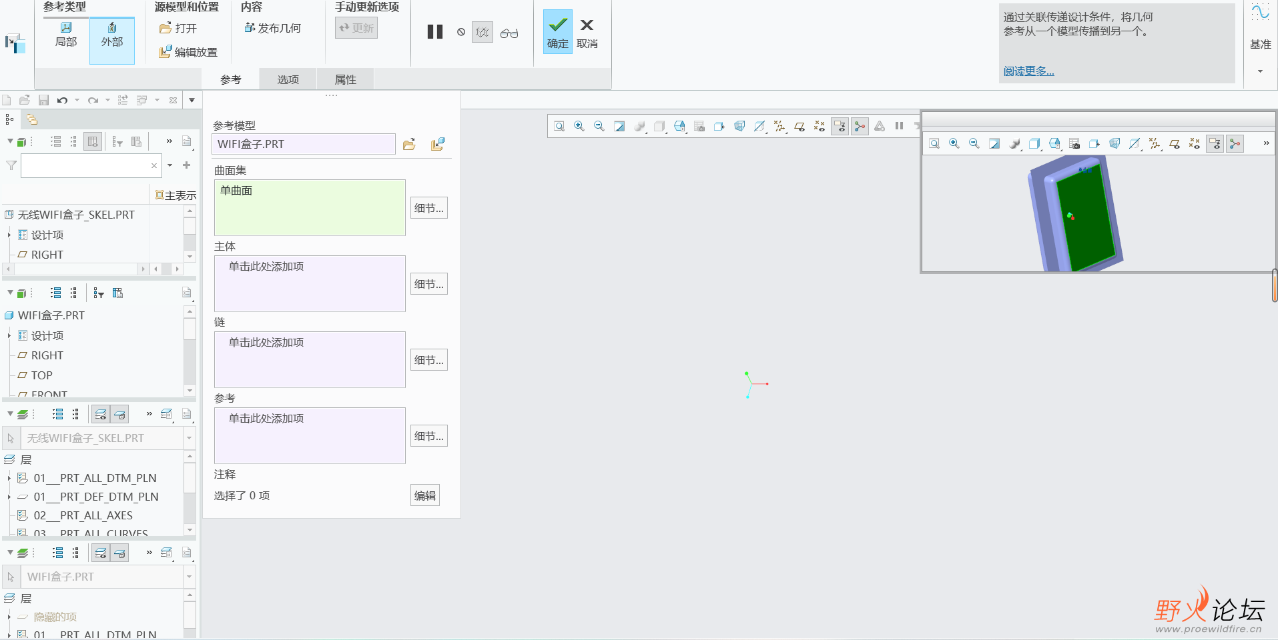Activate the 单曲面 surface set collector
Image resolution: width=1278 pixels, height=640 pixels.
coord(310,207)
